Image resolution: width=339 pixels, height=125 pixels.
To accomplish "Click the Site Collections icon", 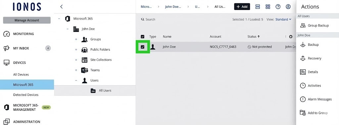I will point(84,60).
